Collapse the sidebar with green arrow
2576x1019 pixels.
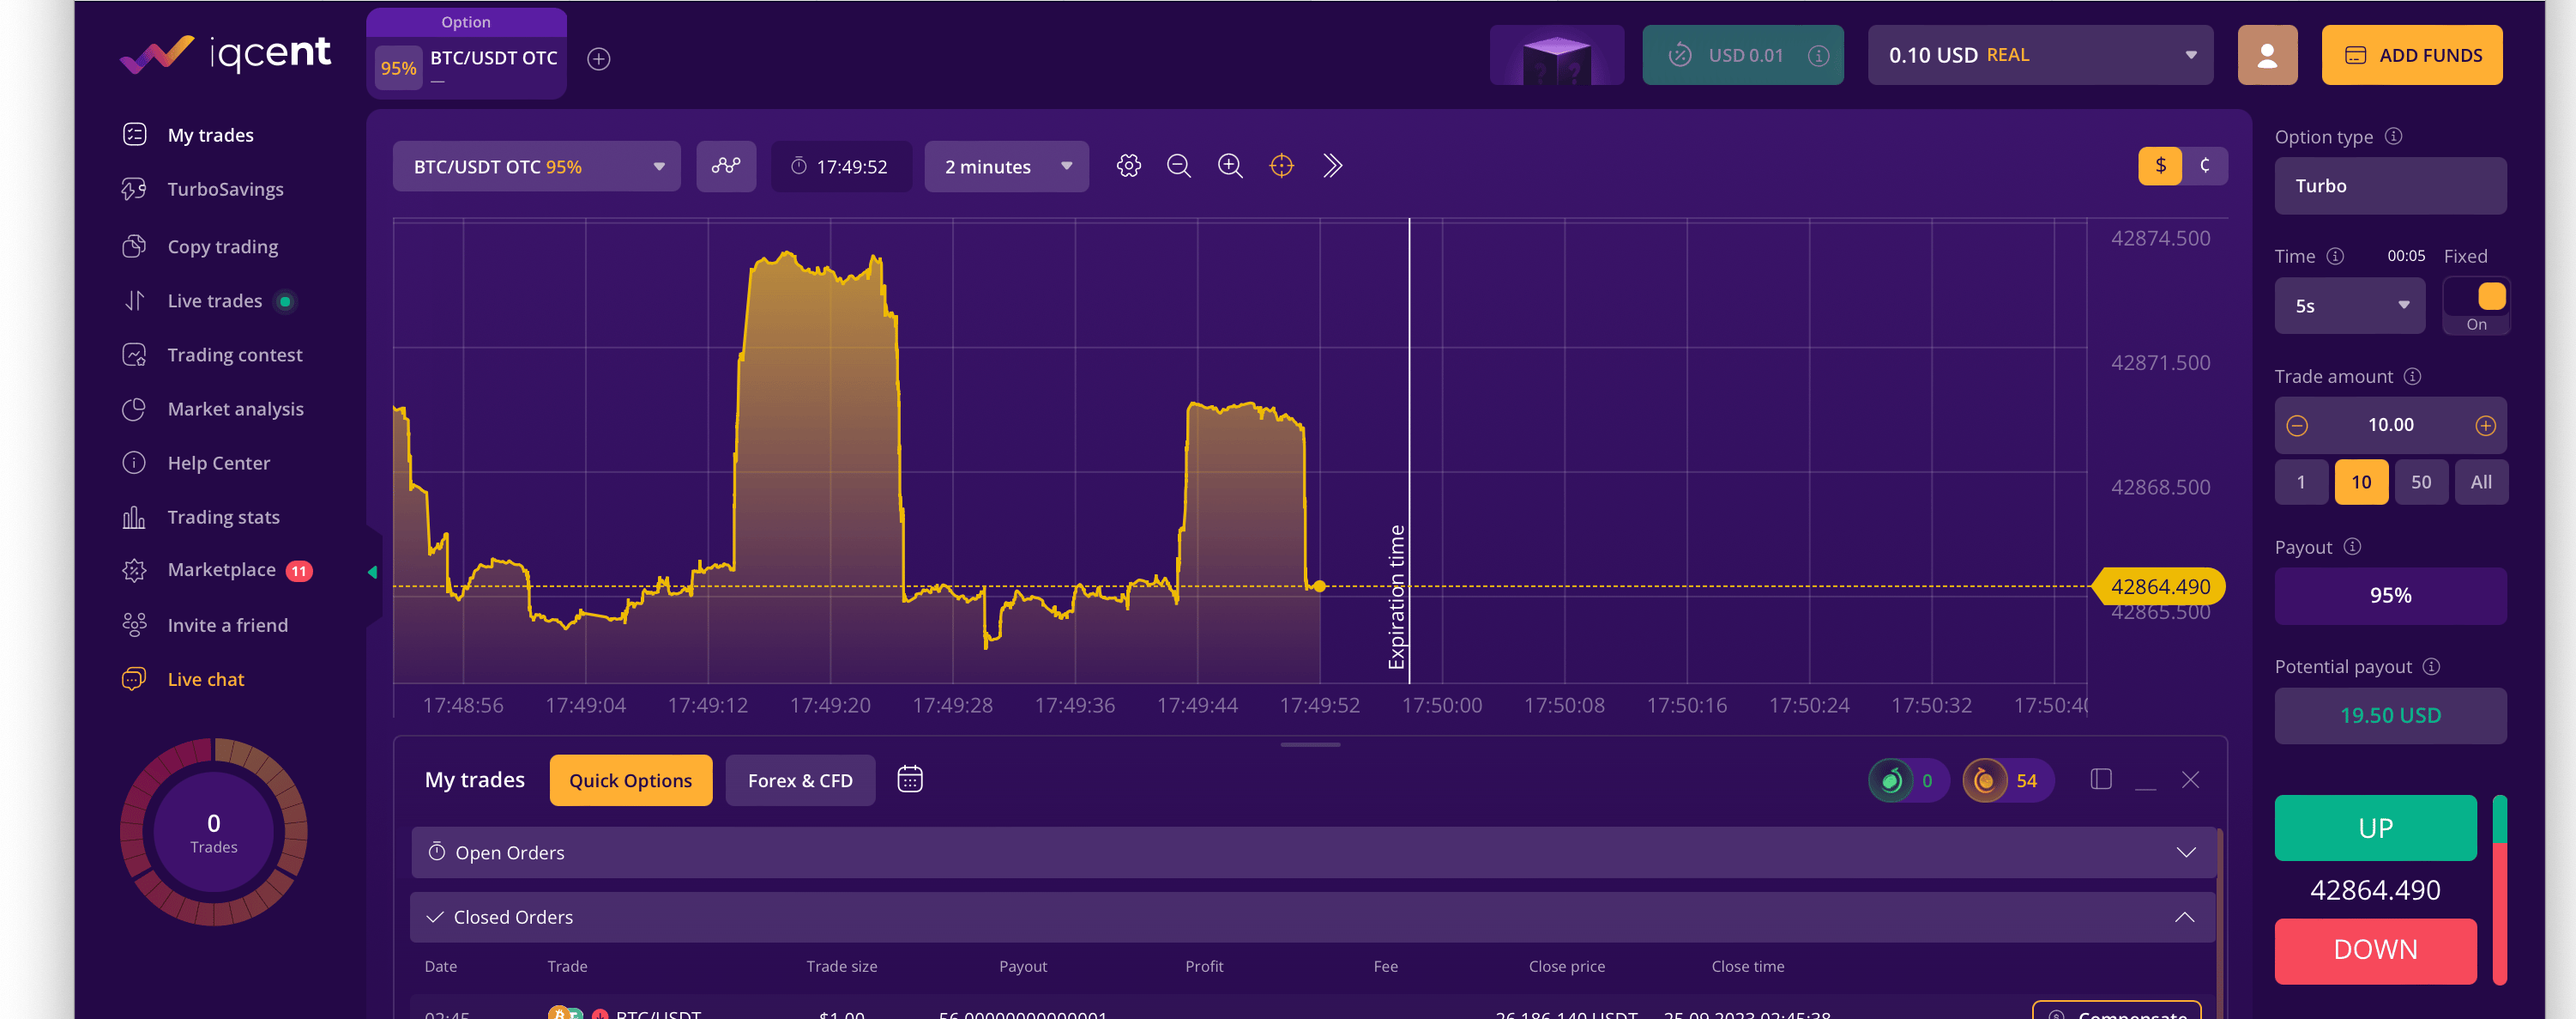tap(372, 572)
